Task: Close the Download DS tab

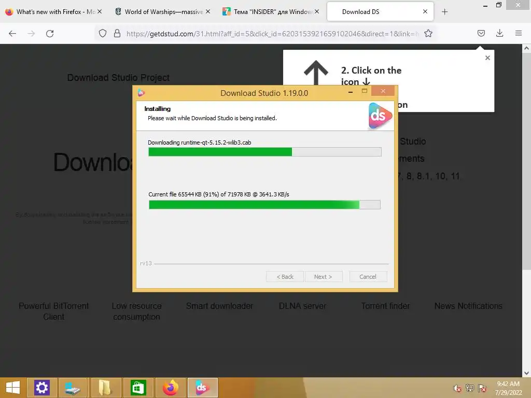Action: point(425,11)
